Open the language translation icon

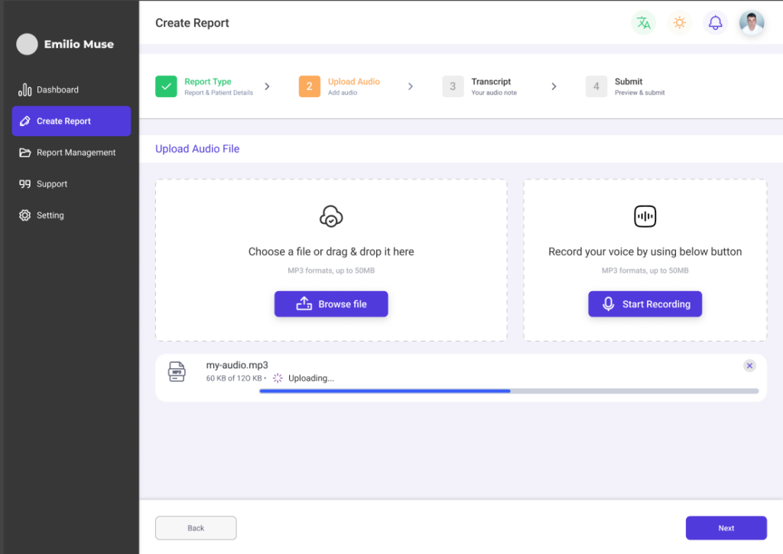click(643, 23)
